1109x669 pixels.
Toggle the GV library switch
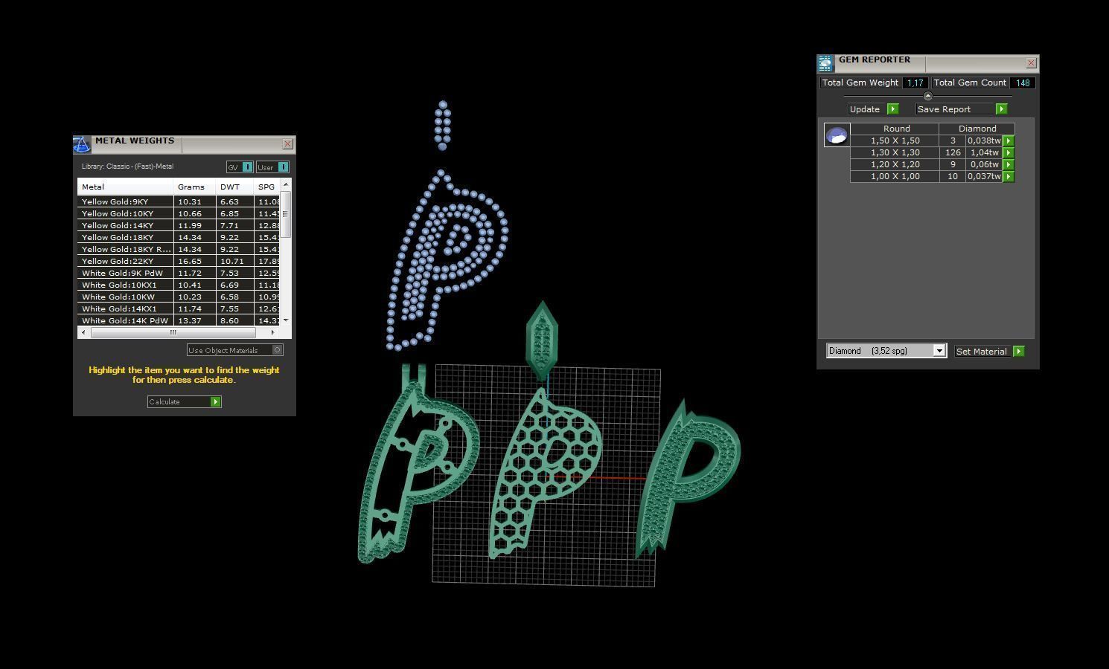tap(247, 167)
